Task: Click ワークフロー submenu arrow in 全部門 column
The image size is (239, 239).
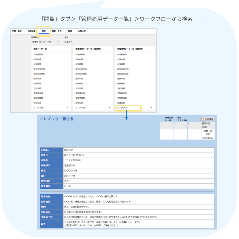Action: [x=151, y=108]
